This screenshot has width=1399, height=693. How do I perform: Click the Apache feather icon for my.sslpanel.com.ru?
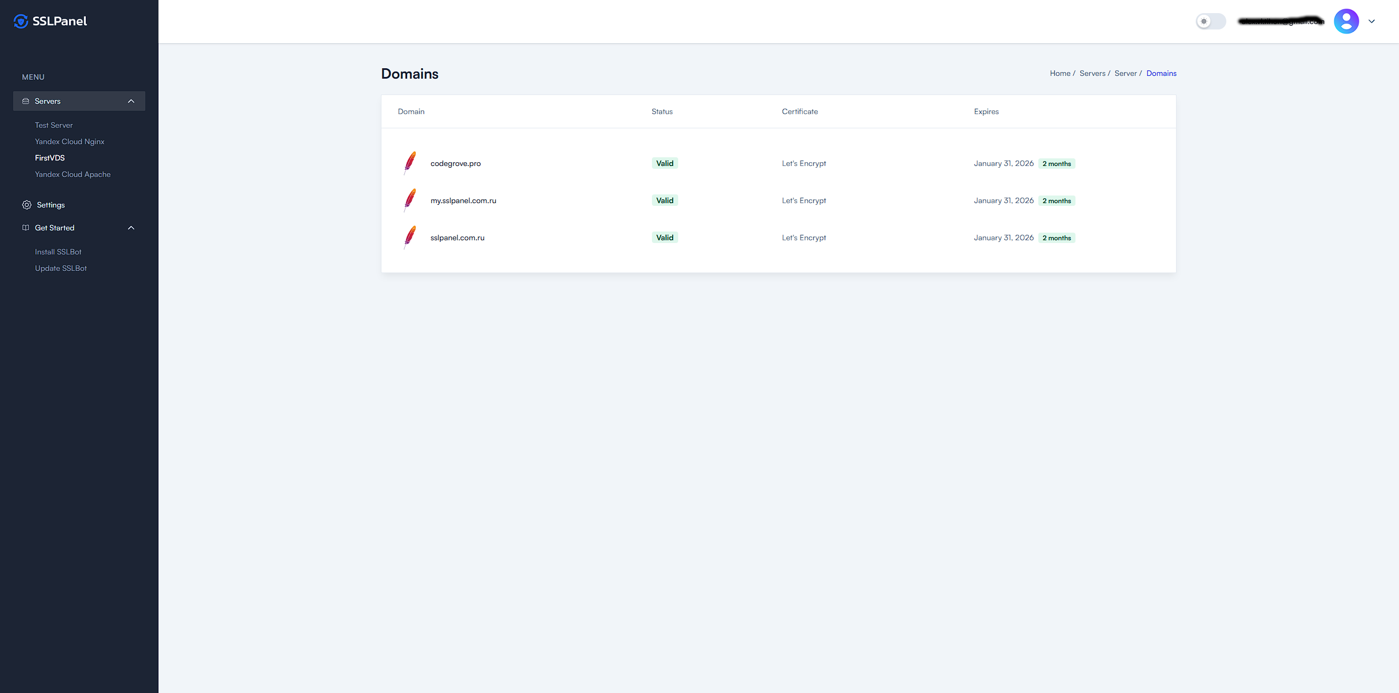410,200
